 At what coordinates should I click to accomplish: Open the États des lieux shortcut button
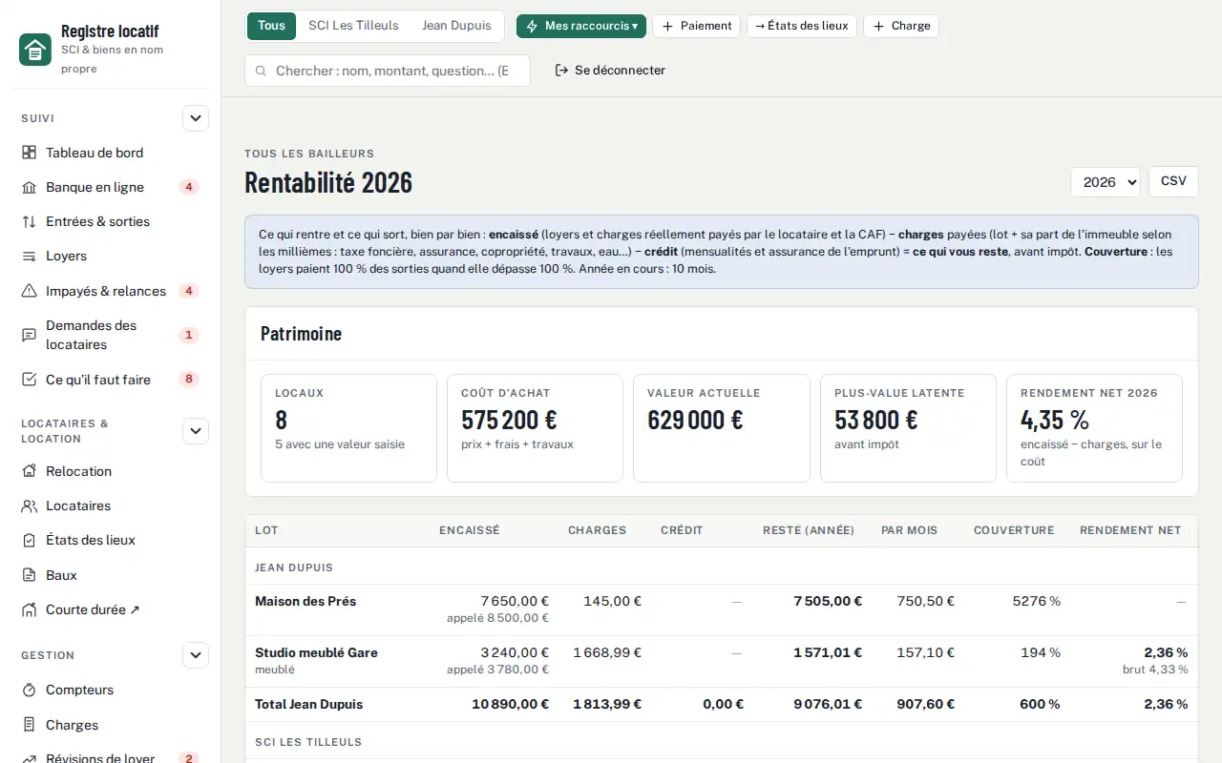pos(802,26)
